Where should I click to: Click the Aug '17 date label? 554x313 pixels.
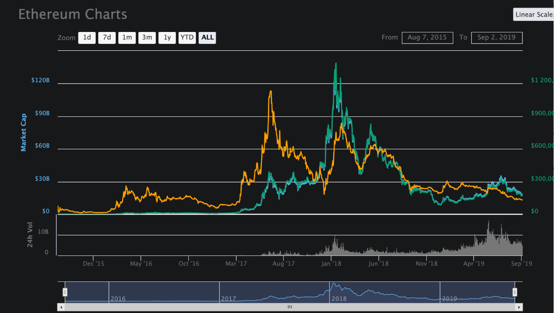pos(284,264)
